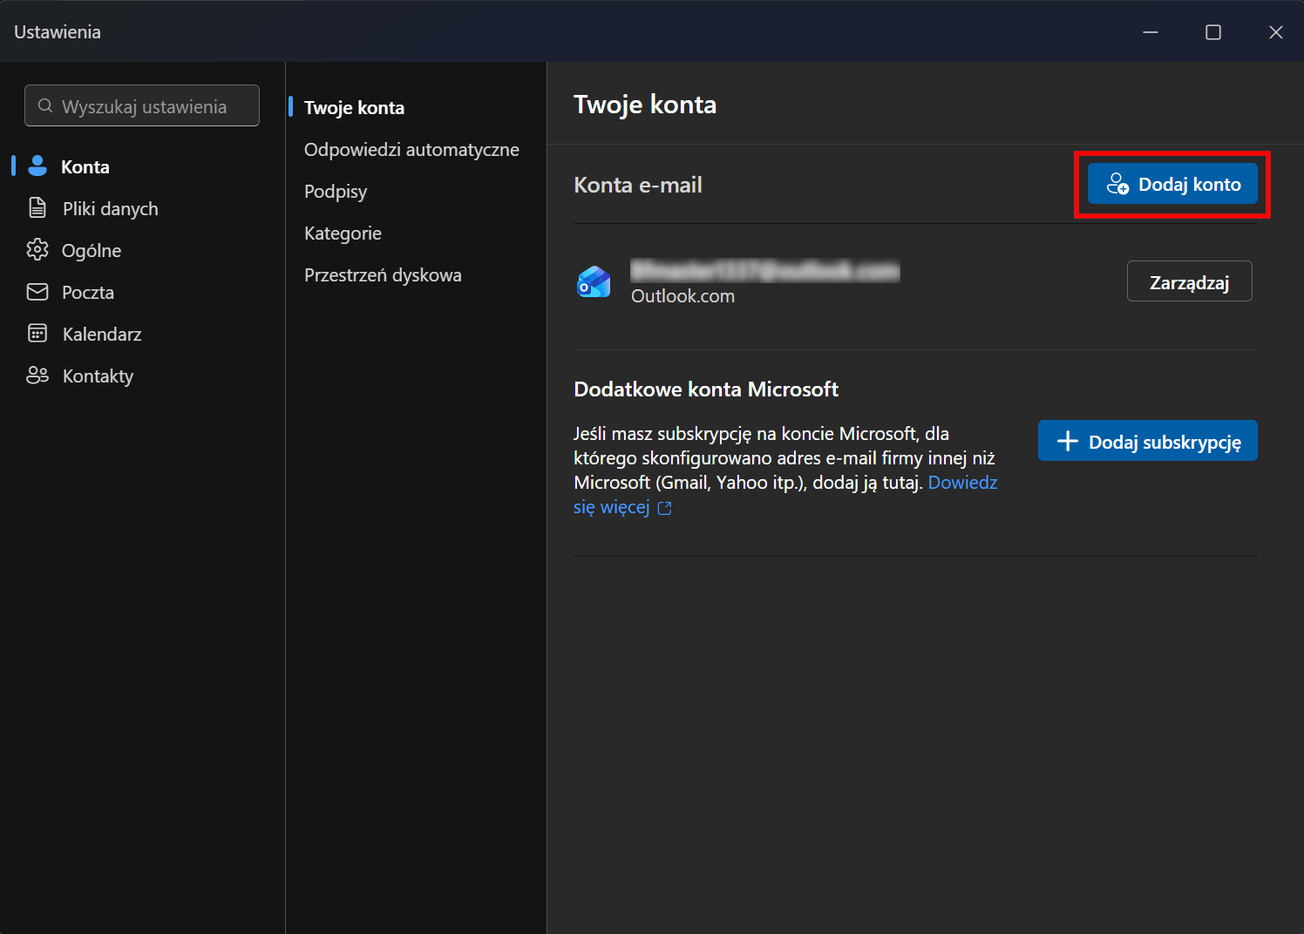This screenshot has height=934, width=1304.
Task: Focus the Wyszukaj ustawienia search field
Action: coord(142,105)
